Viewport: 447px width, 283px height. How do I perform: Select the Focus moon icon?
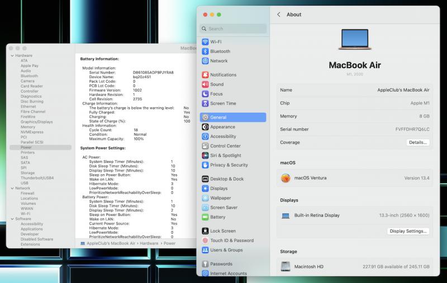pos(205,94)
